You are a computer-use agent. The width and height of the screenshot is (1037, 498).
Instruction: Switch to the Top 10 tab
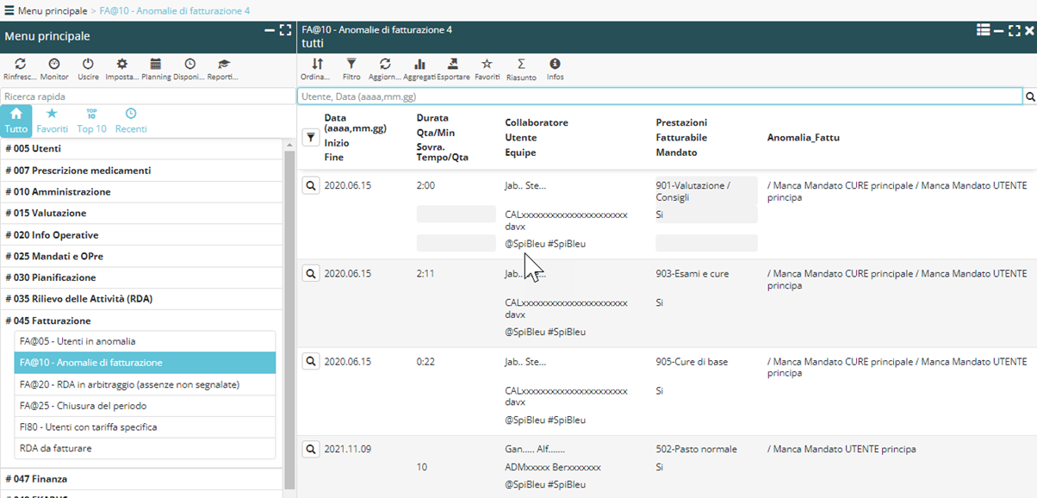tap(91, 120)
